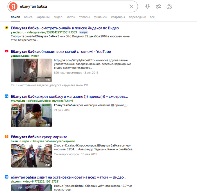Switch to the 'финансы' tab
197x191 pixels.
[x=100, y=17]
